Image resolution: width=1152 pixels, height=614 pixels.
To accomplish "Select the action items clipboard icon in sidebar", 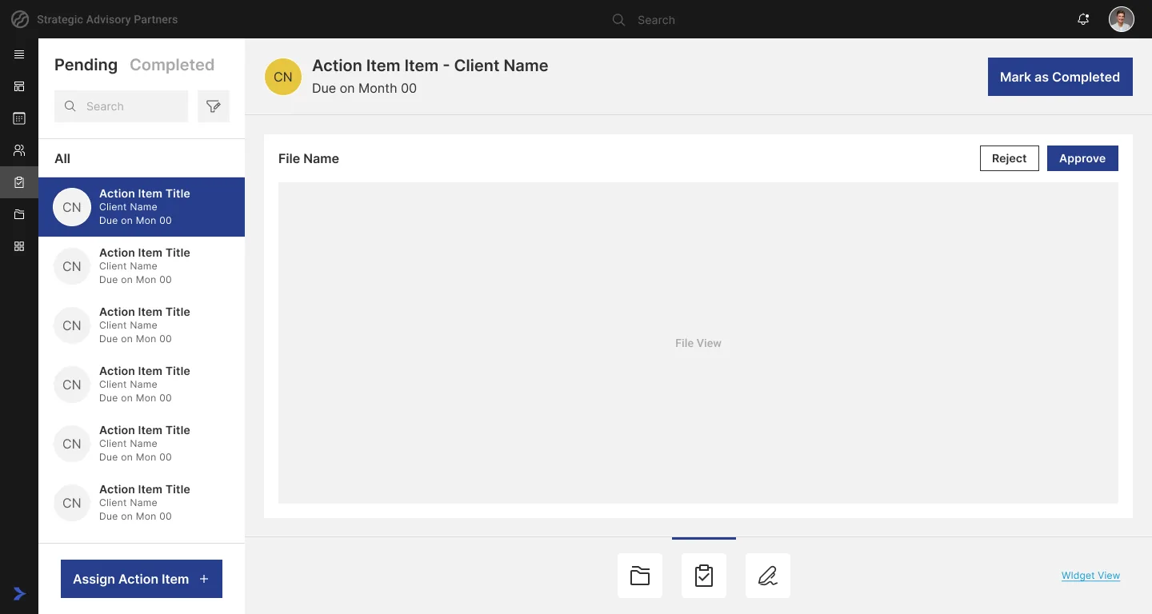I will pos(19,182).
